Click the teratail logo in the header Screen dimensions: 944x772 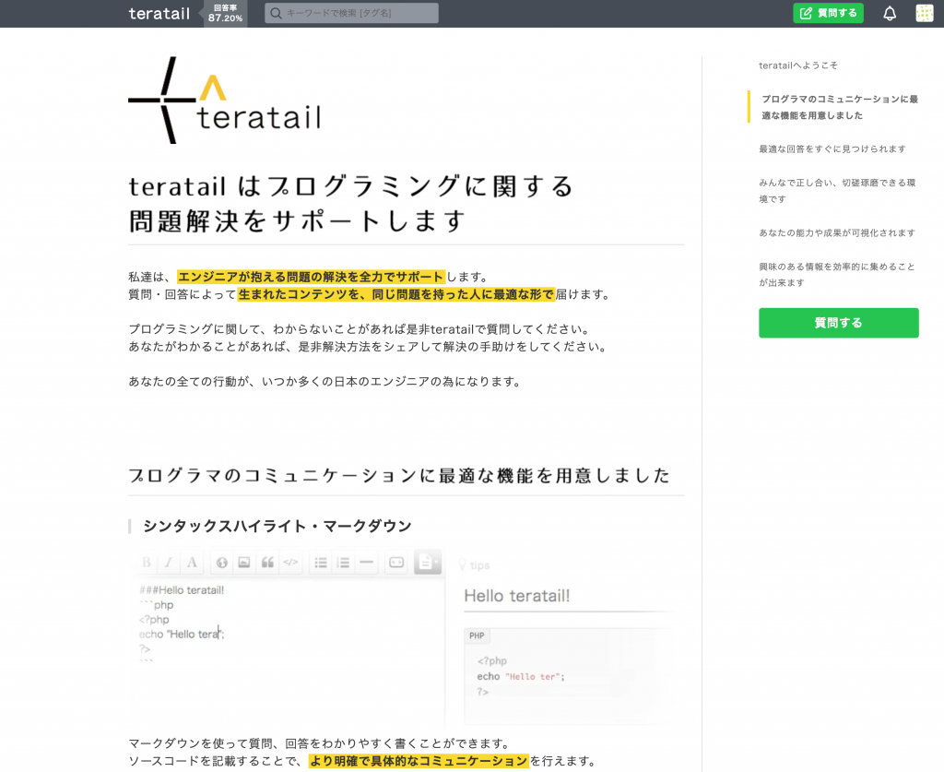[159, 13]
